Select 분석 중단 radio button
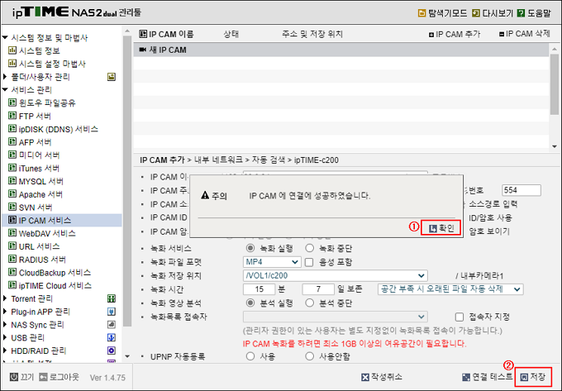The image size is (562, 391). [x=309, y=303]
